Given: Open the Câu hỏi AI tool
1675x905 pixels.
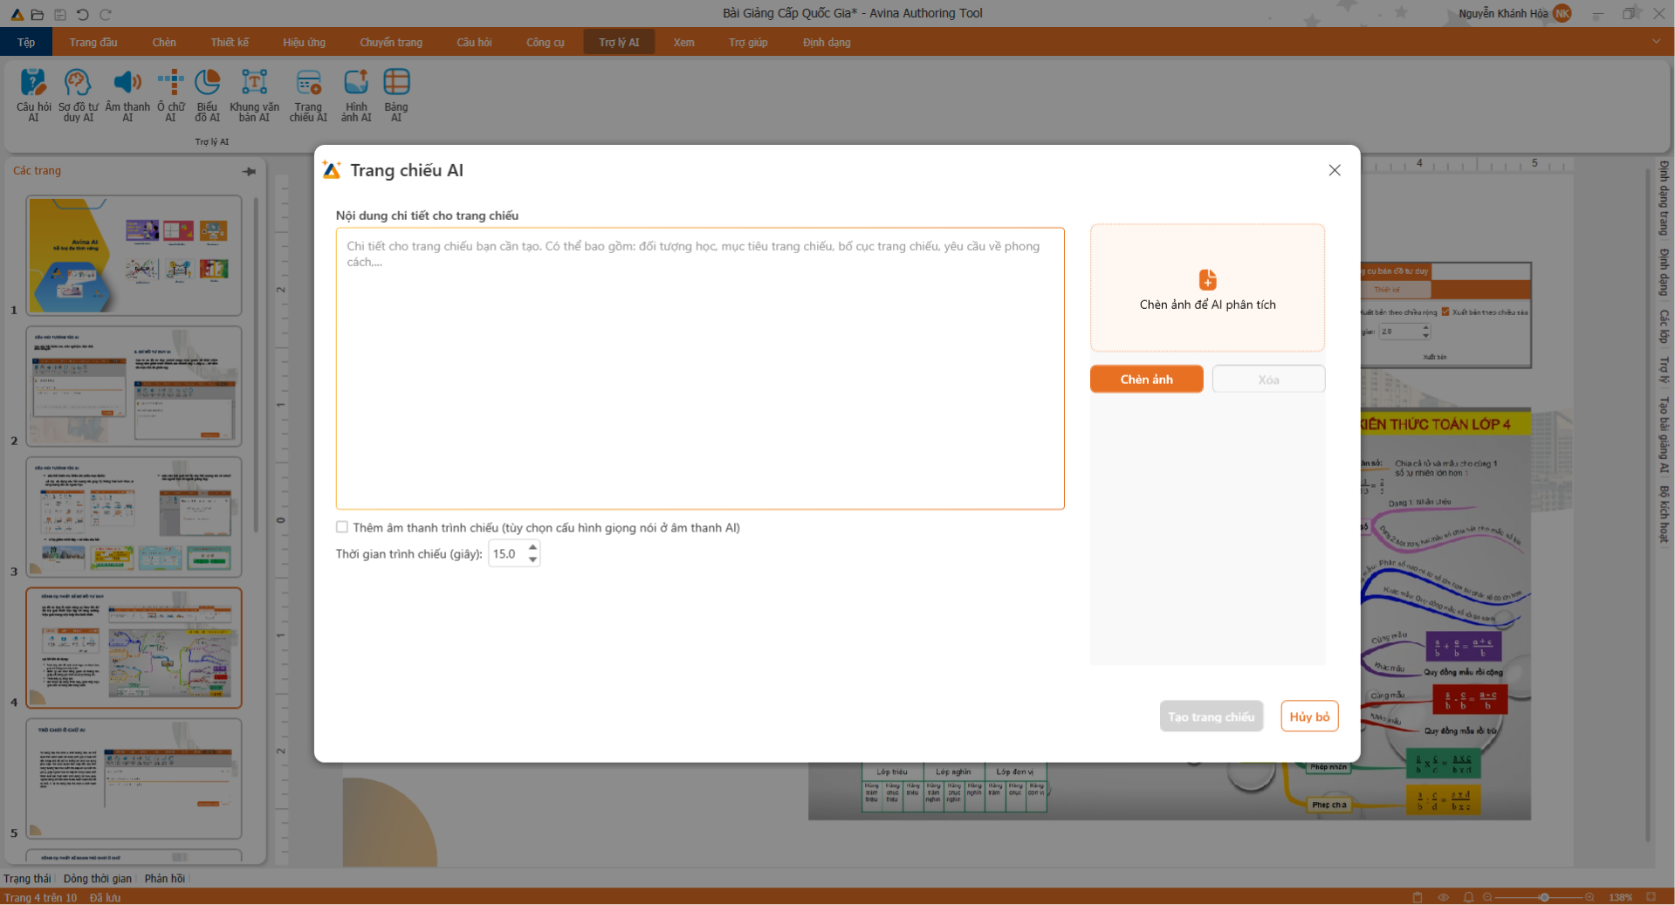Looking at the screenshot, I should [x=33, y=95].
